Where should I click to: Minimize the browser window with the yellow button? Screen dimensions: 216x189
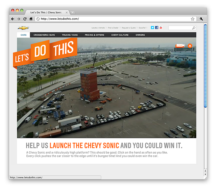click(x=17, y=10)
